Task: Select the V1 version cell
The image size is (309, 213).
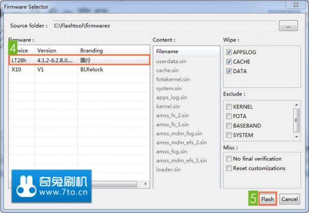Action: pos(40,70)
